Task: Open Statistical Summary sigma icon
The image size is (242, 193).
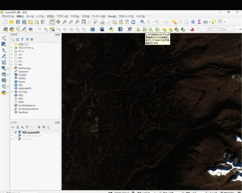Action: point(199,22)
